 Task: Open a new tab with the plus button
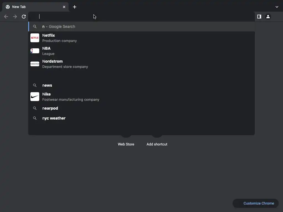[75, 7]
